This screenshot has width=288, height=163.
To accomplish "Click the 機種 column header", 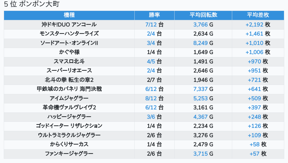I will (69, 15).
